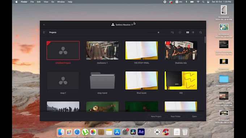Select the final book project thumbnail

[x=141, y=80]
